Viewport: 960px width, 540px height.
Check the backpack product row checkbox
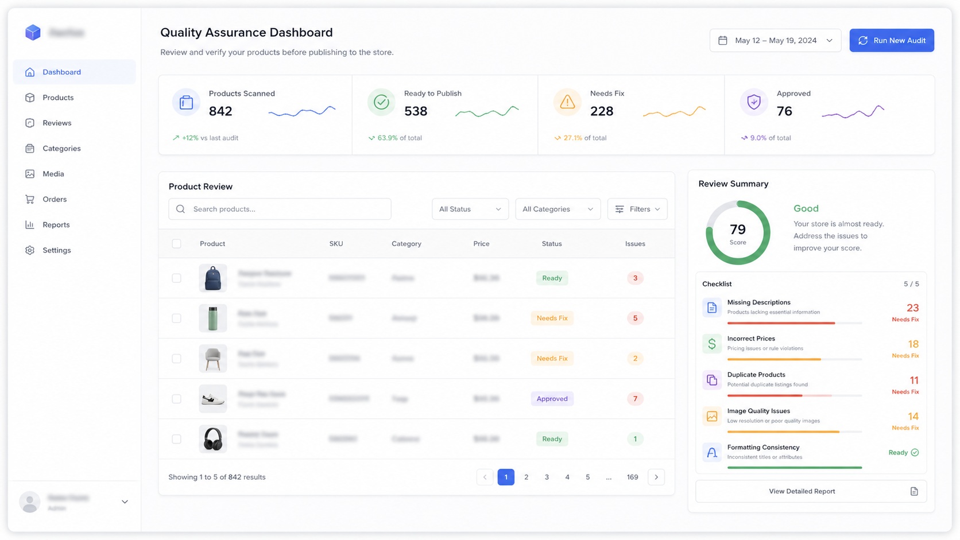point(176,278)
